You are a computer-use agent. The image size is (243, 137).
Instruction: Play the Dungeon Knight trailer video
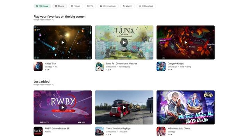coord(186,42)
